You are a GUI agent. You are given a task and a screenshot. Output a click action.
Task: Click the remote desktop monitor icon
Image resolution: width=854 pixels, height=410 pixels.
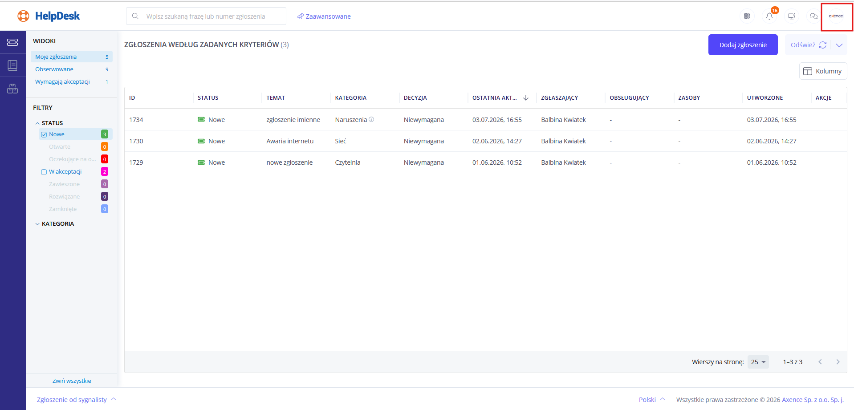click(x=792, y=16)
